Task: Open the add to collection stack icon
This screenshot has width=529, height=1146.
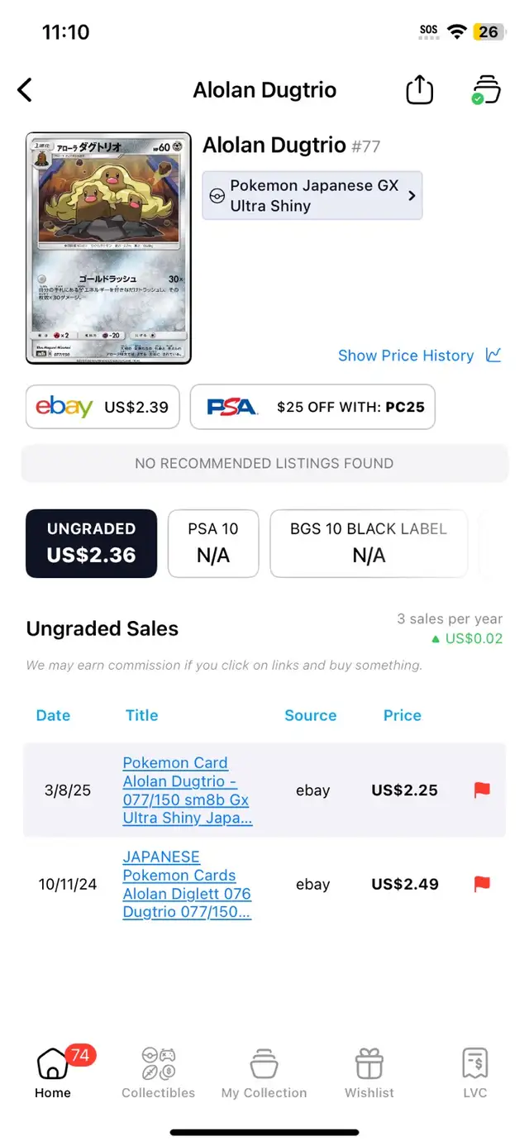Action: click(486, 89)
